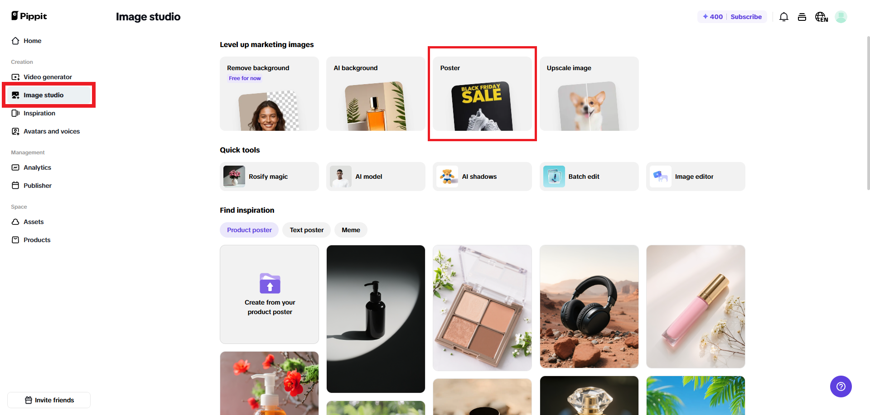The image size is (870, 415).
Task: Open the language selector showing EN
Action: (x=821, y=16)
